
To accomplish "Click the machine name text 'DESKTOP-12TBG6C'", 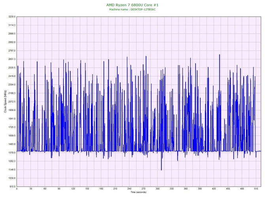I will coord(143,10).
